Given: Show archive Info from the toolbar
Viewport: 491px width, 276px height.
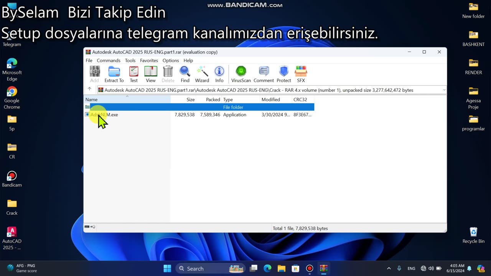Looking at the screenshot, I should coord(219,74).
